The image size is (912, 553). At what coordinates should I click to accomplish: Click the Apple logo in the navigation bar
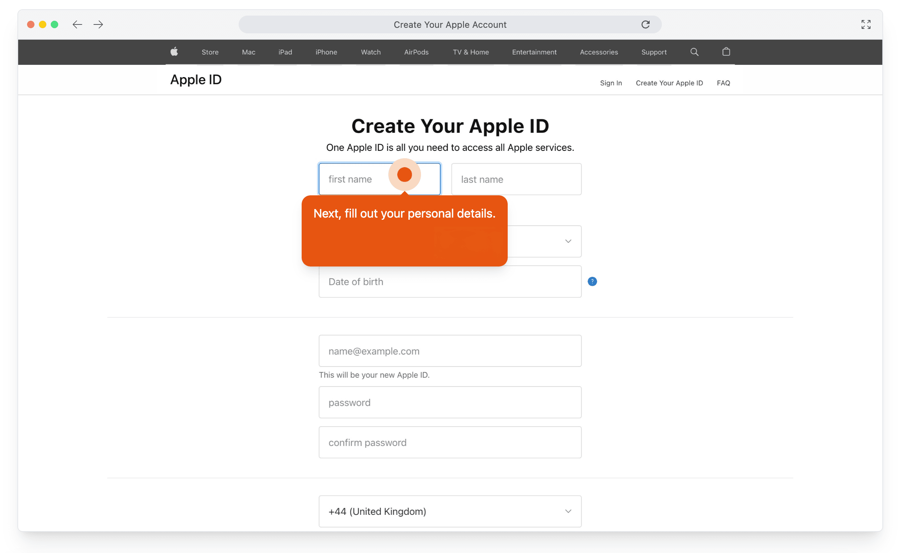[174, 52]
